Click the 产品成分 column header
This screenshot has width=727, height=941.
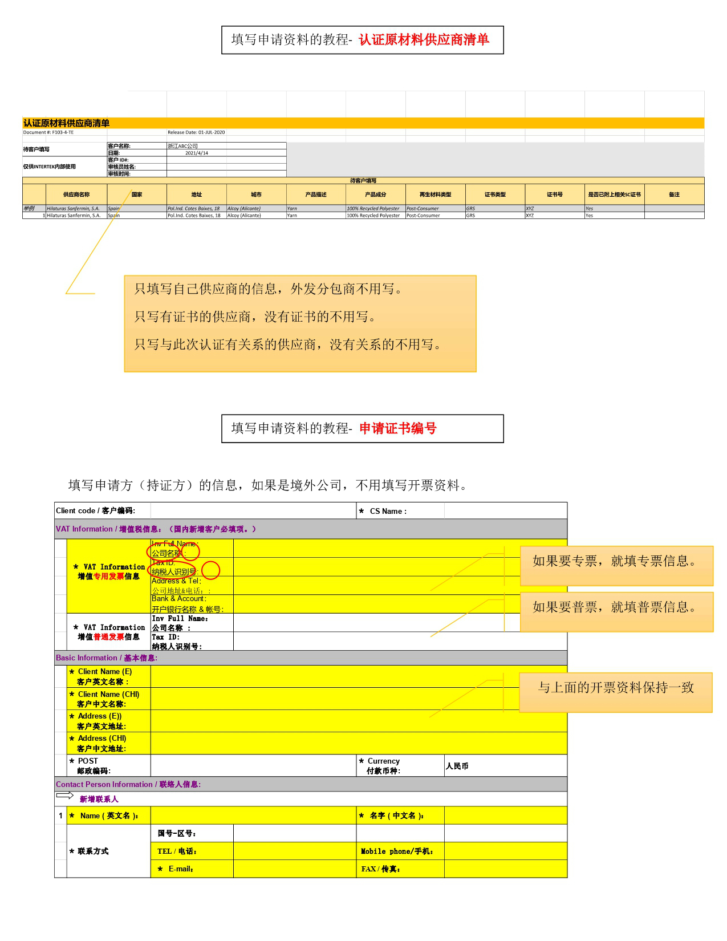point(376,194)
